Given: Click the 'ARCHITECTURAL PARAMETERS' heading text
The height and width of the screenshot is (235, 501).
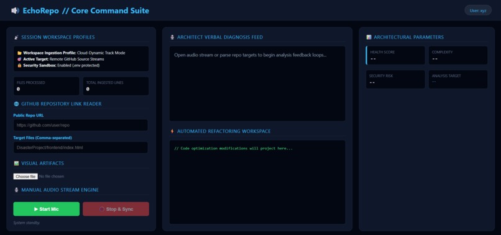Looking at the screenshot, I should pyautogui.click(x=408, y=37).
